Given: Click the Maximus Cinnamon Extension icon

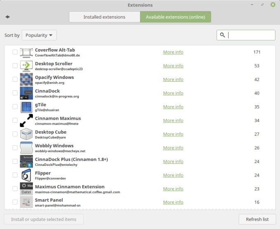Looking at the screenshot, I should 26,189.
